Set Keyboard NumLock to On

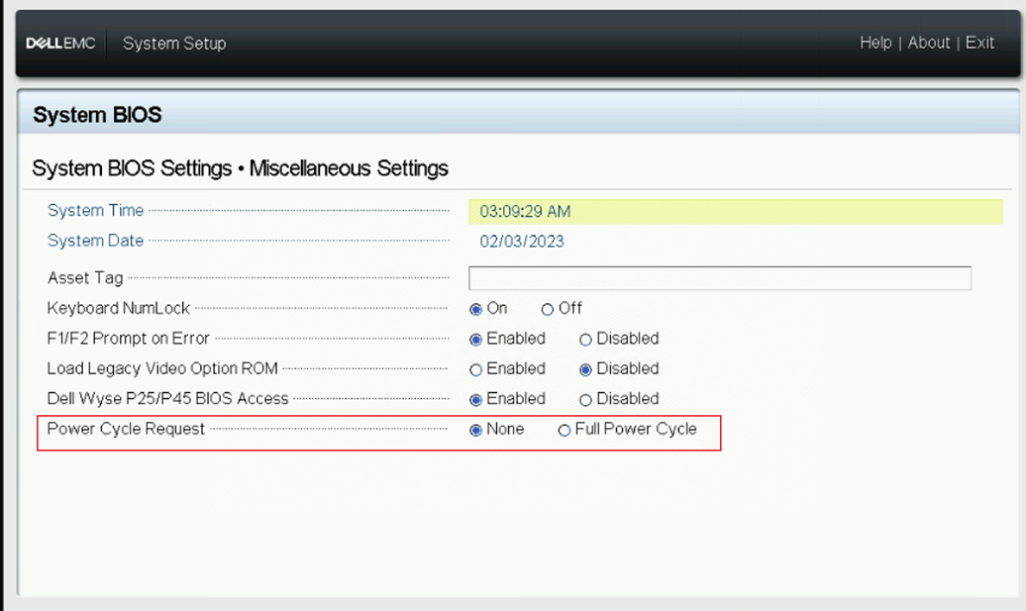[476, 309]
